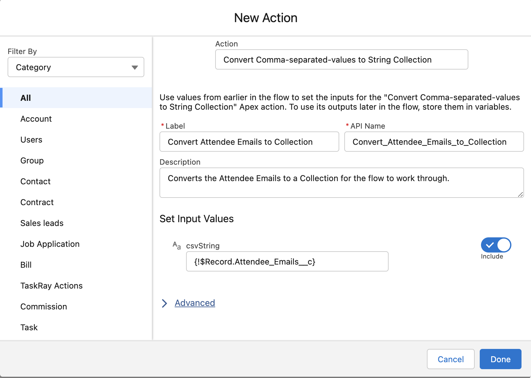Click the Action search field
Image resolution: width=531 pixels, height=378 pixels.
coord(341,59)
